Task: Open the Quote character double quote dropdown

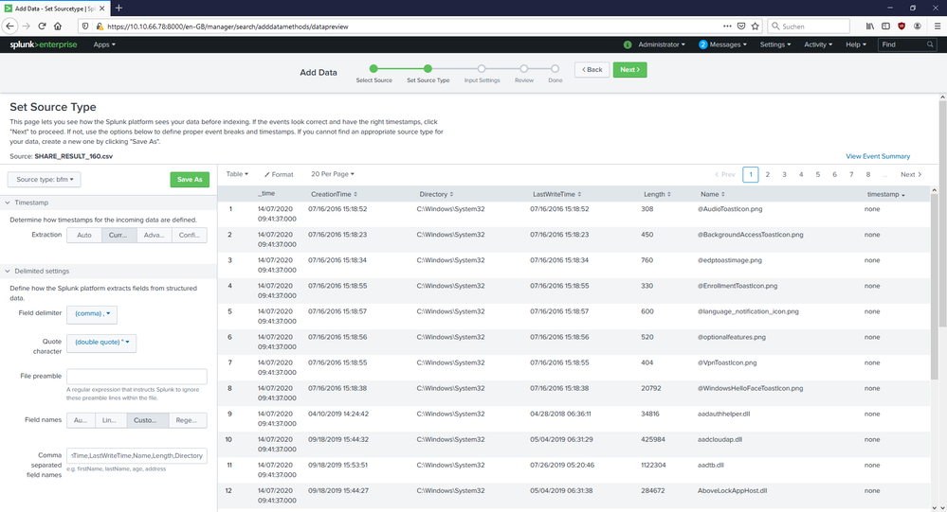Action: tap(101, 343)
